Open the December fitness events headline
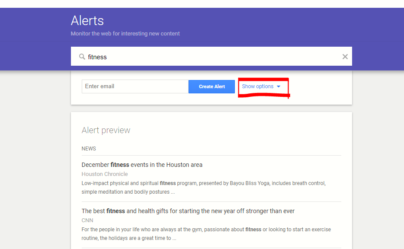This screenshot has height=249, width=404. 142,165
